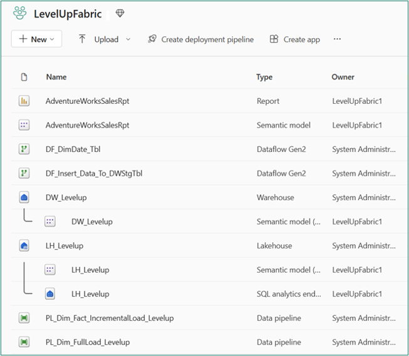Click System Administr... owner of DW_Levelup warehouse

coord(364,198)
